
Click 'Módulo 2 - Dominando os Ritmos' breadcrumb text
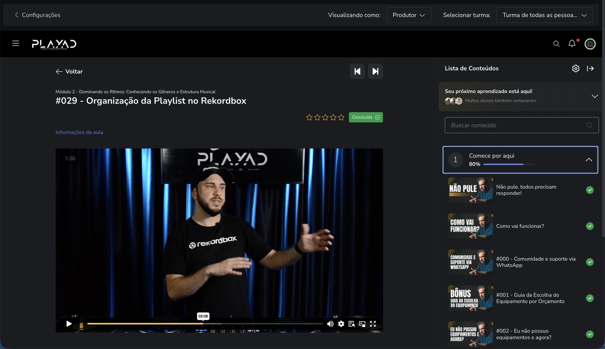135,92
